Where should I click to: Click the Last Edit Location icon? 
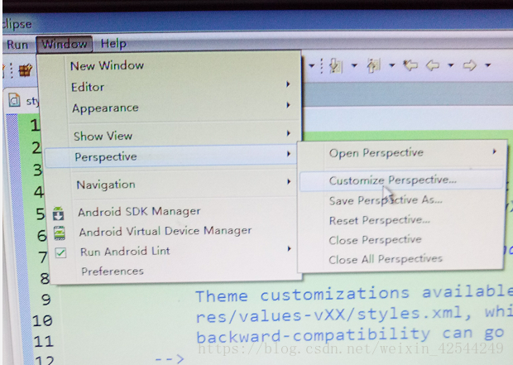tap(410, 65)
